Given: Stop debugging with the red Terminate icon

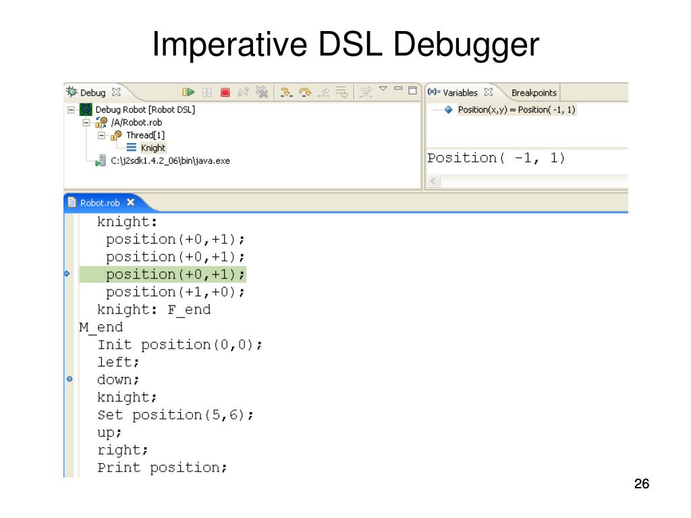Looking at the screenshot, I should [225, 92].
